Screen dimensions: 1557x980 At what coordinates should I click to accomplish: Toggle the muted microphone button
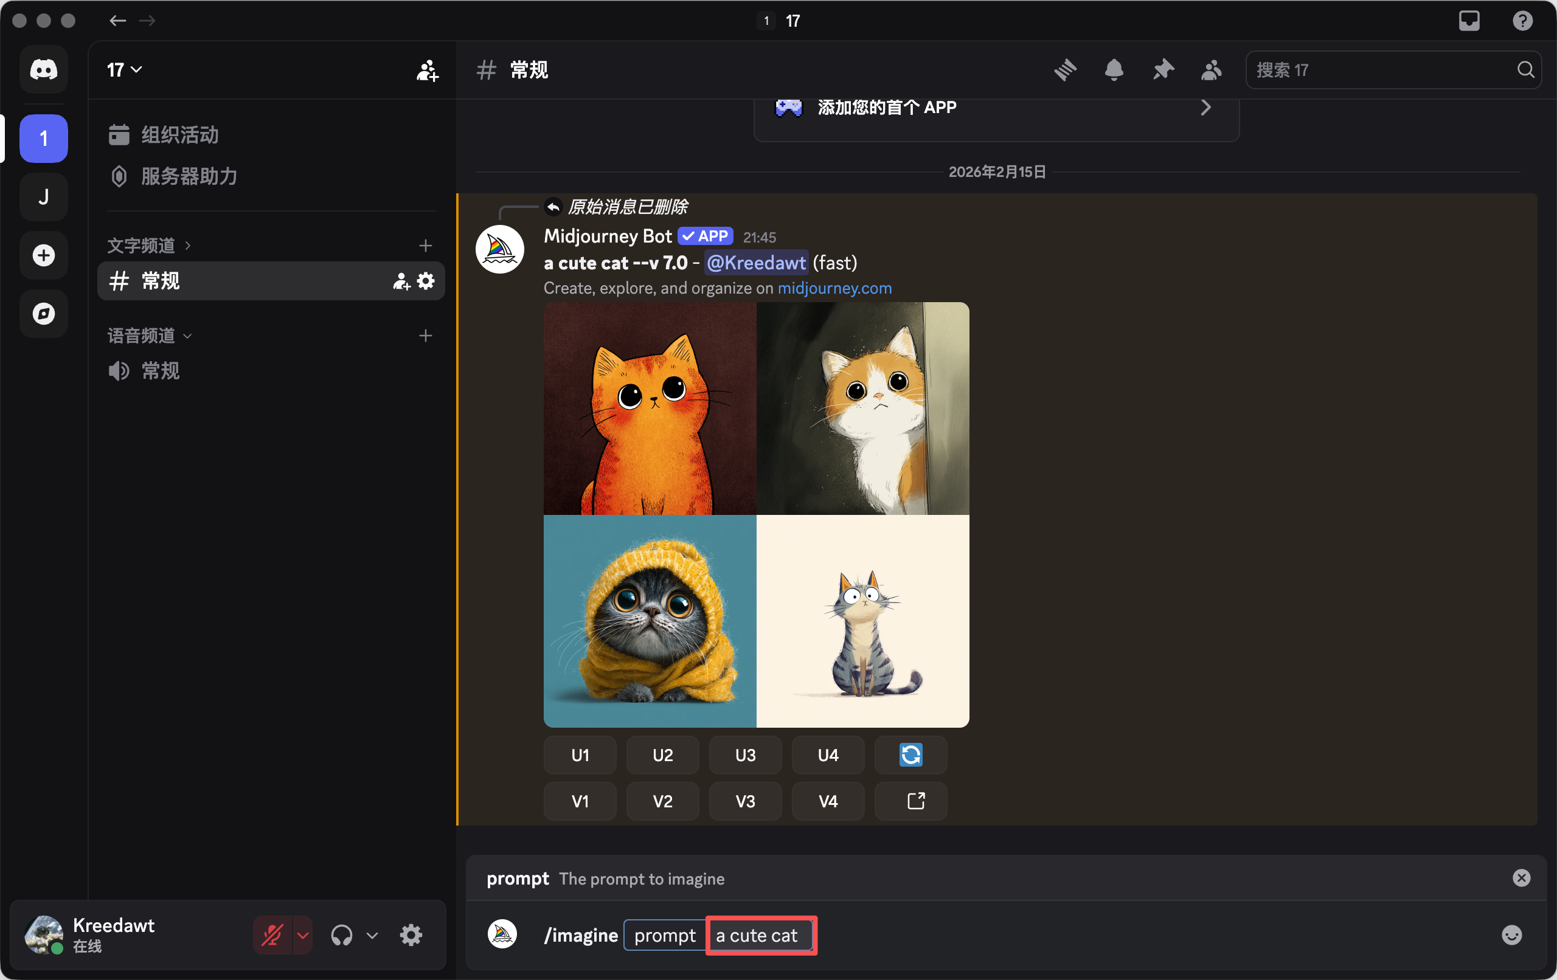(272, 935)
